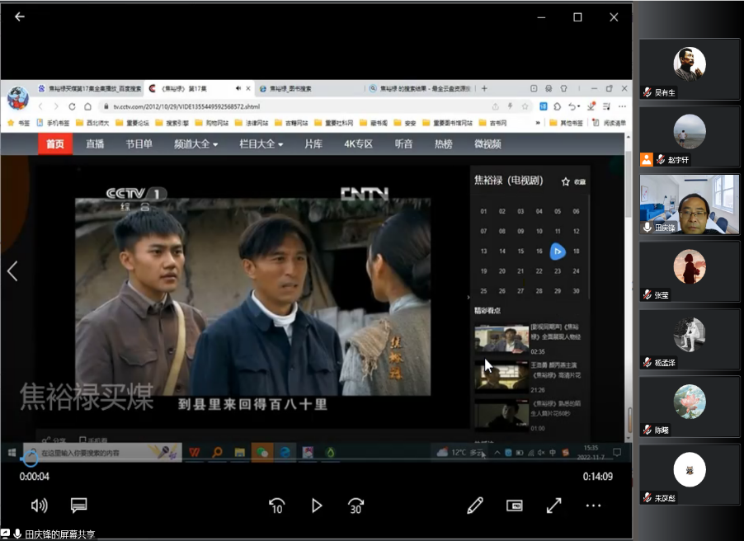Click the browser refresh icon
This screenshot has height=541, width=744.
point(73,106)
